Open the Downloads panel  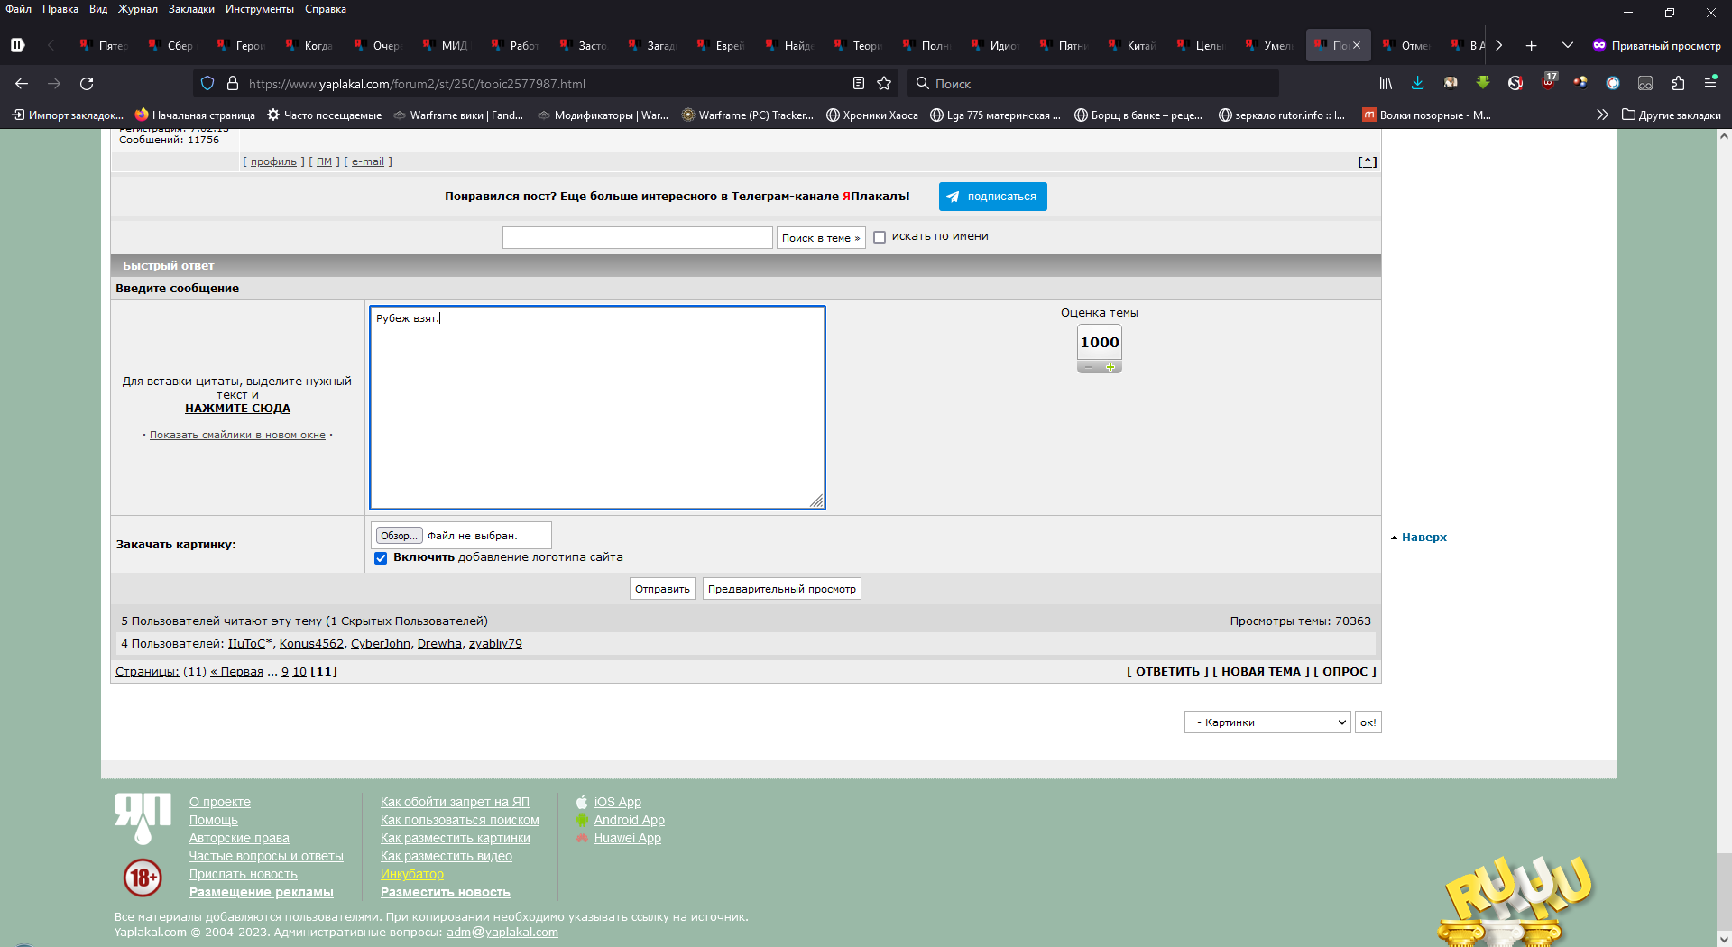(1418, 84)
